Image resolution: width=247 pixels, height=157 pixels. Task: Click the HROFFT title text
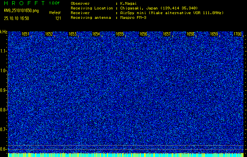click(x=24, y=3)
